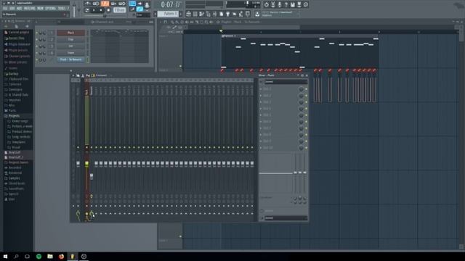Viewport: 465px width, 261px height.
Task: Click the next pattern arrow
Action: (181, 14)
